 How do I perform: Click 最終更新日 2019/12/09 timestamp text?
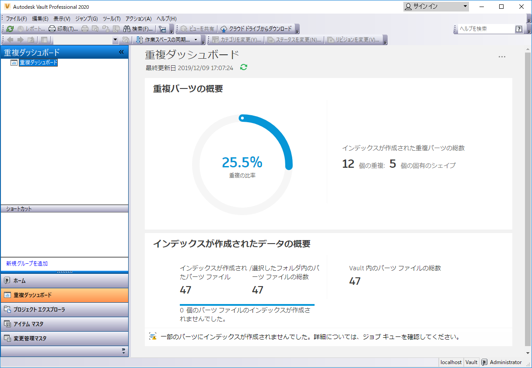[x=189, y=68]
